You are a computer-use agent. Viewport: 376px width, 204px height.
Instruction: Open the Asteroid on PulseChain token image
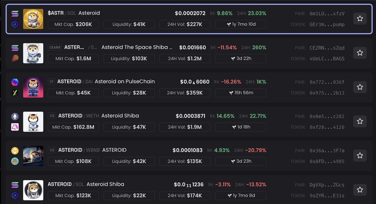pyautogui.click(x=33, y=87)
